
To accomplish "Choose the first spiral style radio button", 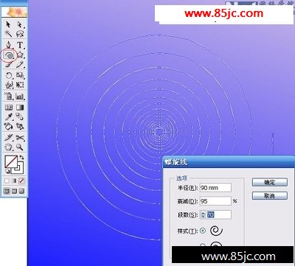I will pos(203,231).
